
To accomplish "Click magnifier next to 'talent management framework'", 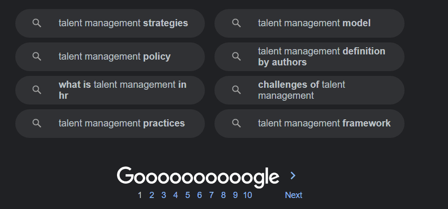I will [x=236, y=123].
